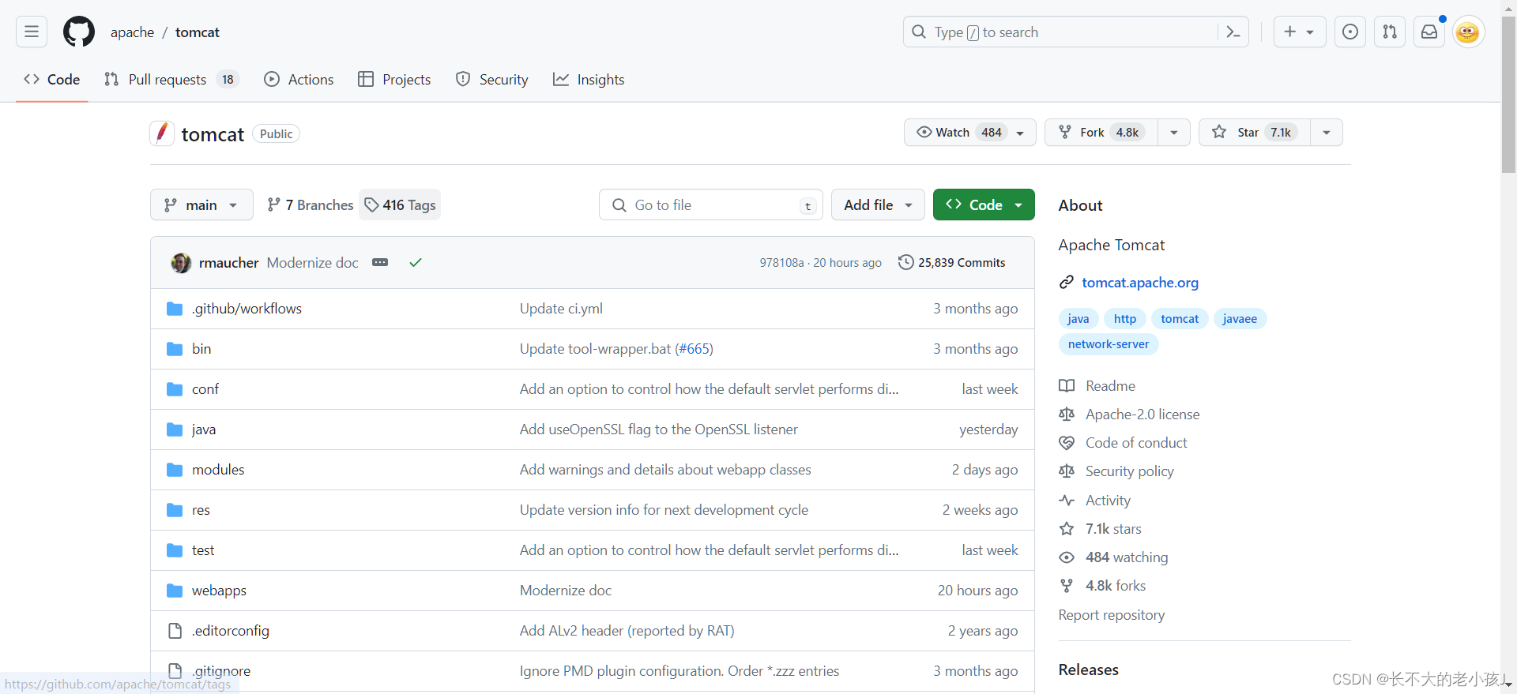Open the Report repository link
This screenshot has width=1517, height=694.
(x=1112, y=615)
